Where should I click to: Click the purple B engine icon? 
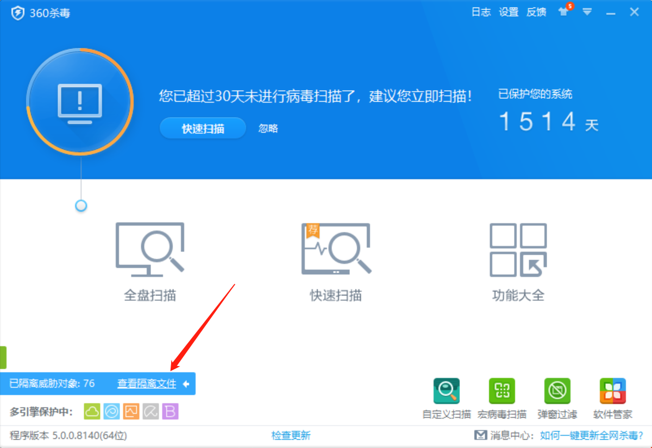pos(170,412)
